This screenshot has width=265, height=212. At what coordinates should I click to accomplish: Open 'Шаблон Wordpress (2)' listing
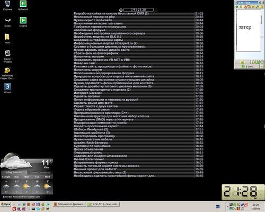[x=91, y=129]
